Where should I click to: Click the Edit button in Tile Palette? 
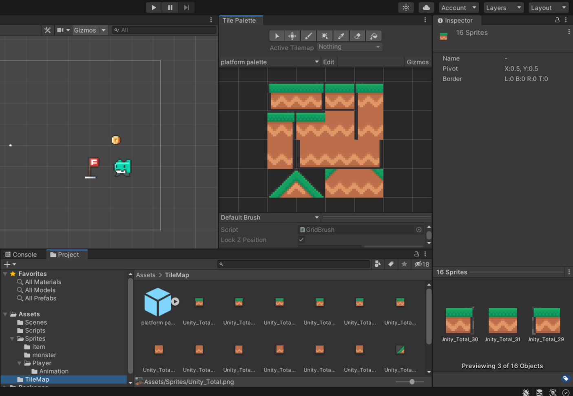pos(328,62)
